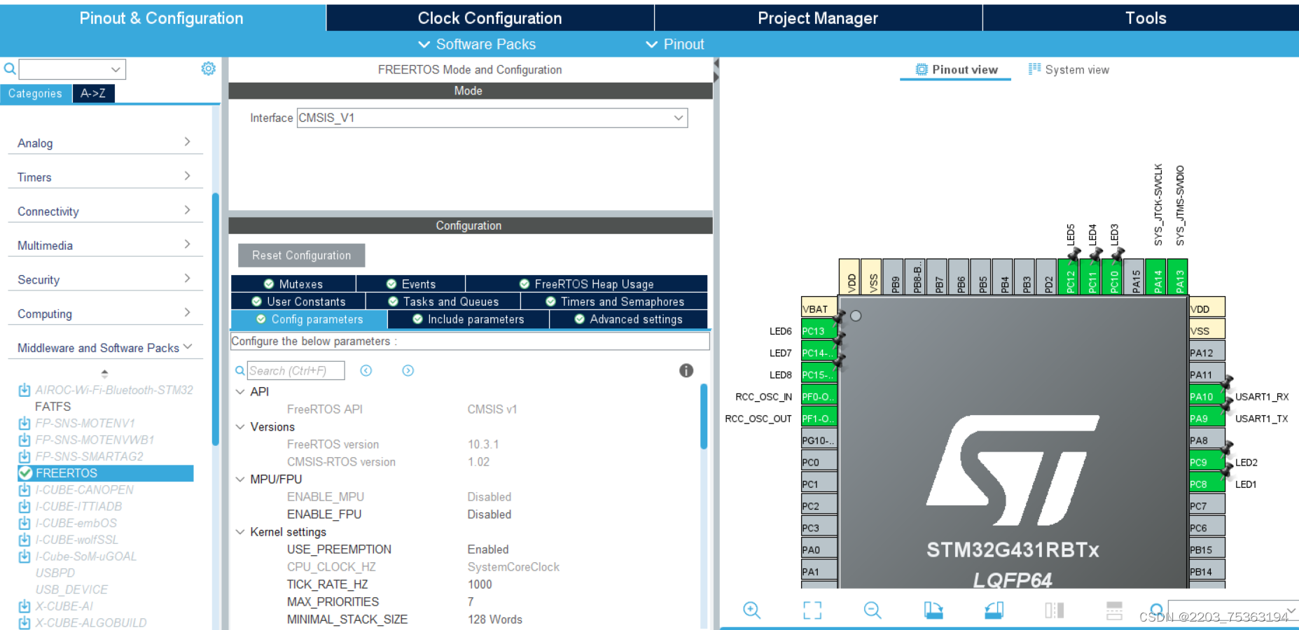The image size is (1299, 630).
Task: Collapse the Kernel settings group
Action: click(240, 531)
